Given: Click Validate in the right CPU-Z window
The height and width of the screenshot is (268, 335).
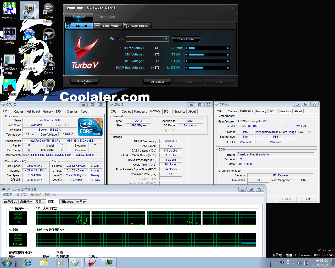Looking at the screenshot, I should point(287,199).
